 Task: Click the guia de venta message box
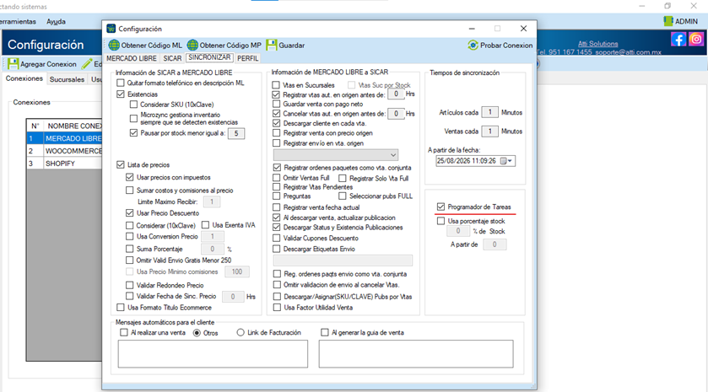point(416,354)
